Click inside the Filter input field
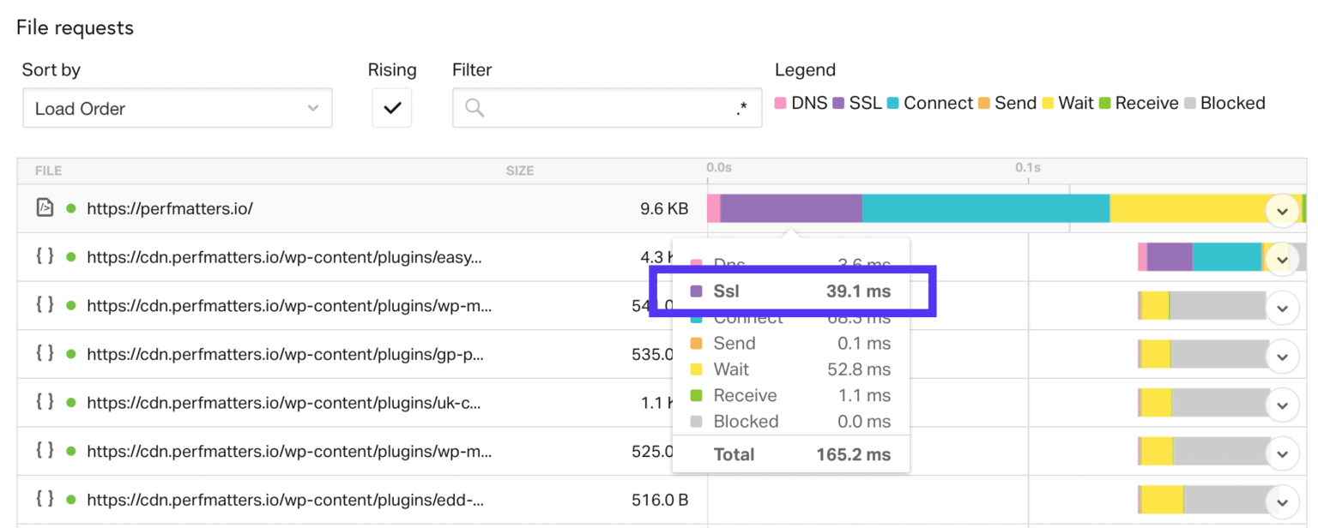Screen dimensions: 1318x528 [x=601, y=107]
